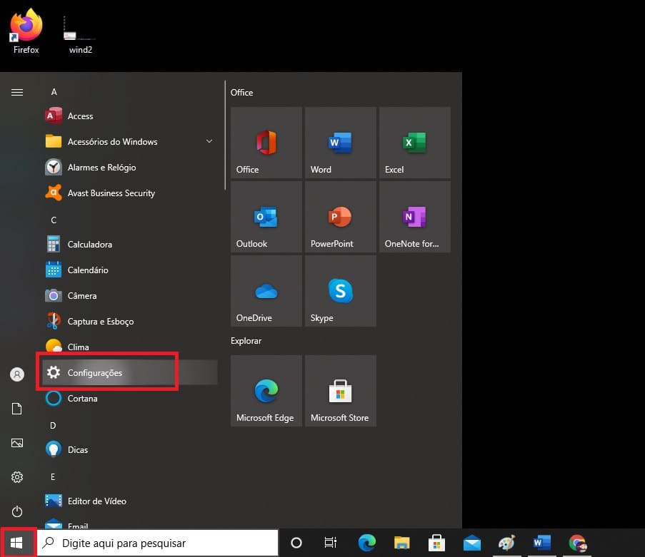Open Acessórios do Windows folder entry

pyautogui.click(x=129, y=142)
